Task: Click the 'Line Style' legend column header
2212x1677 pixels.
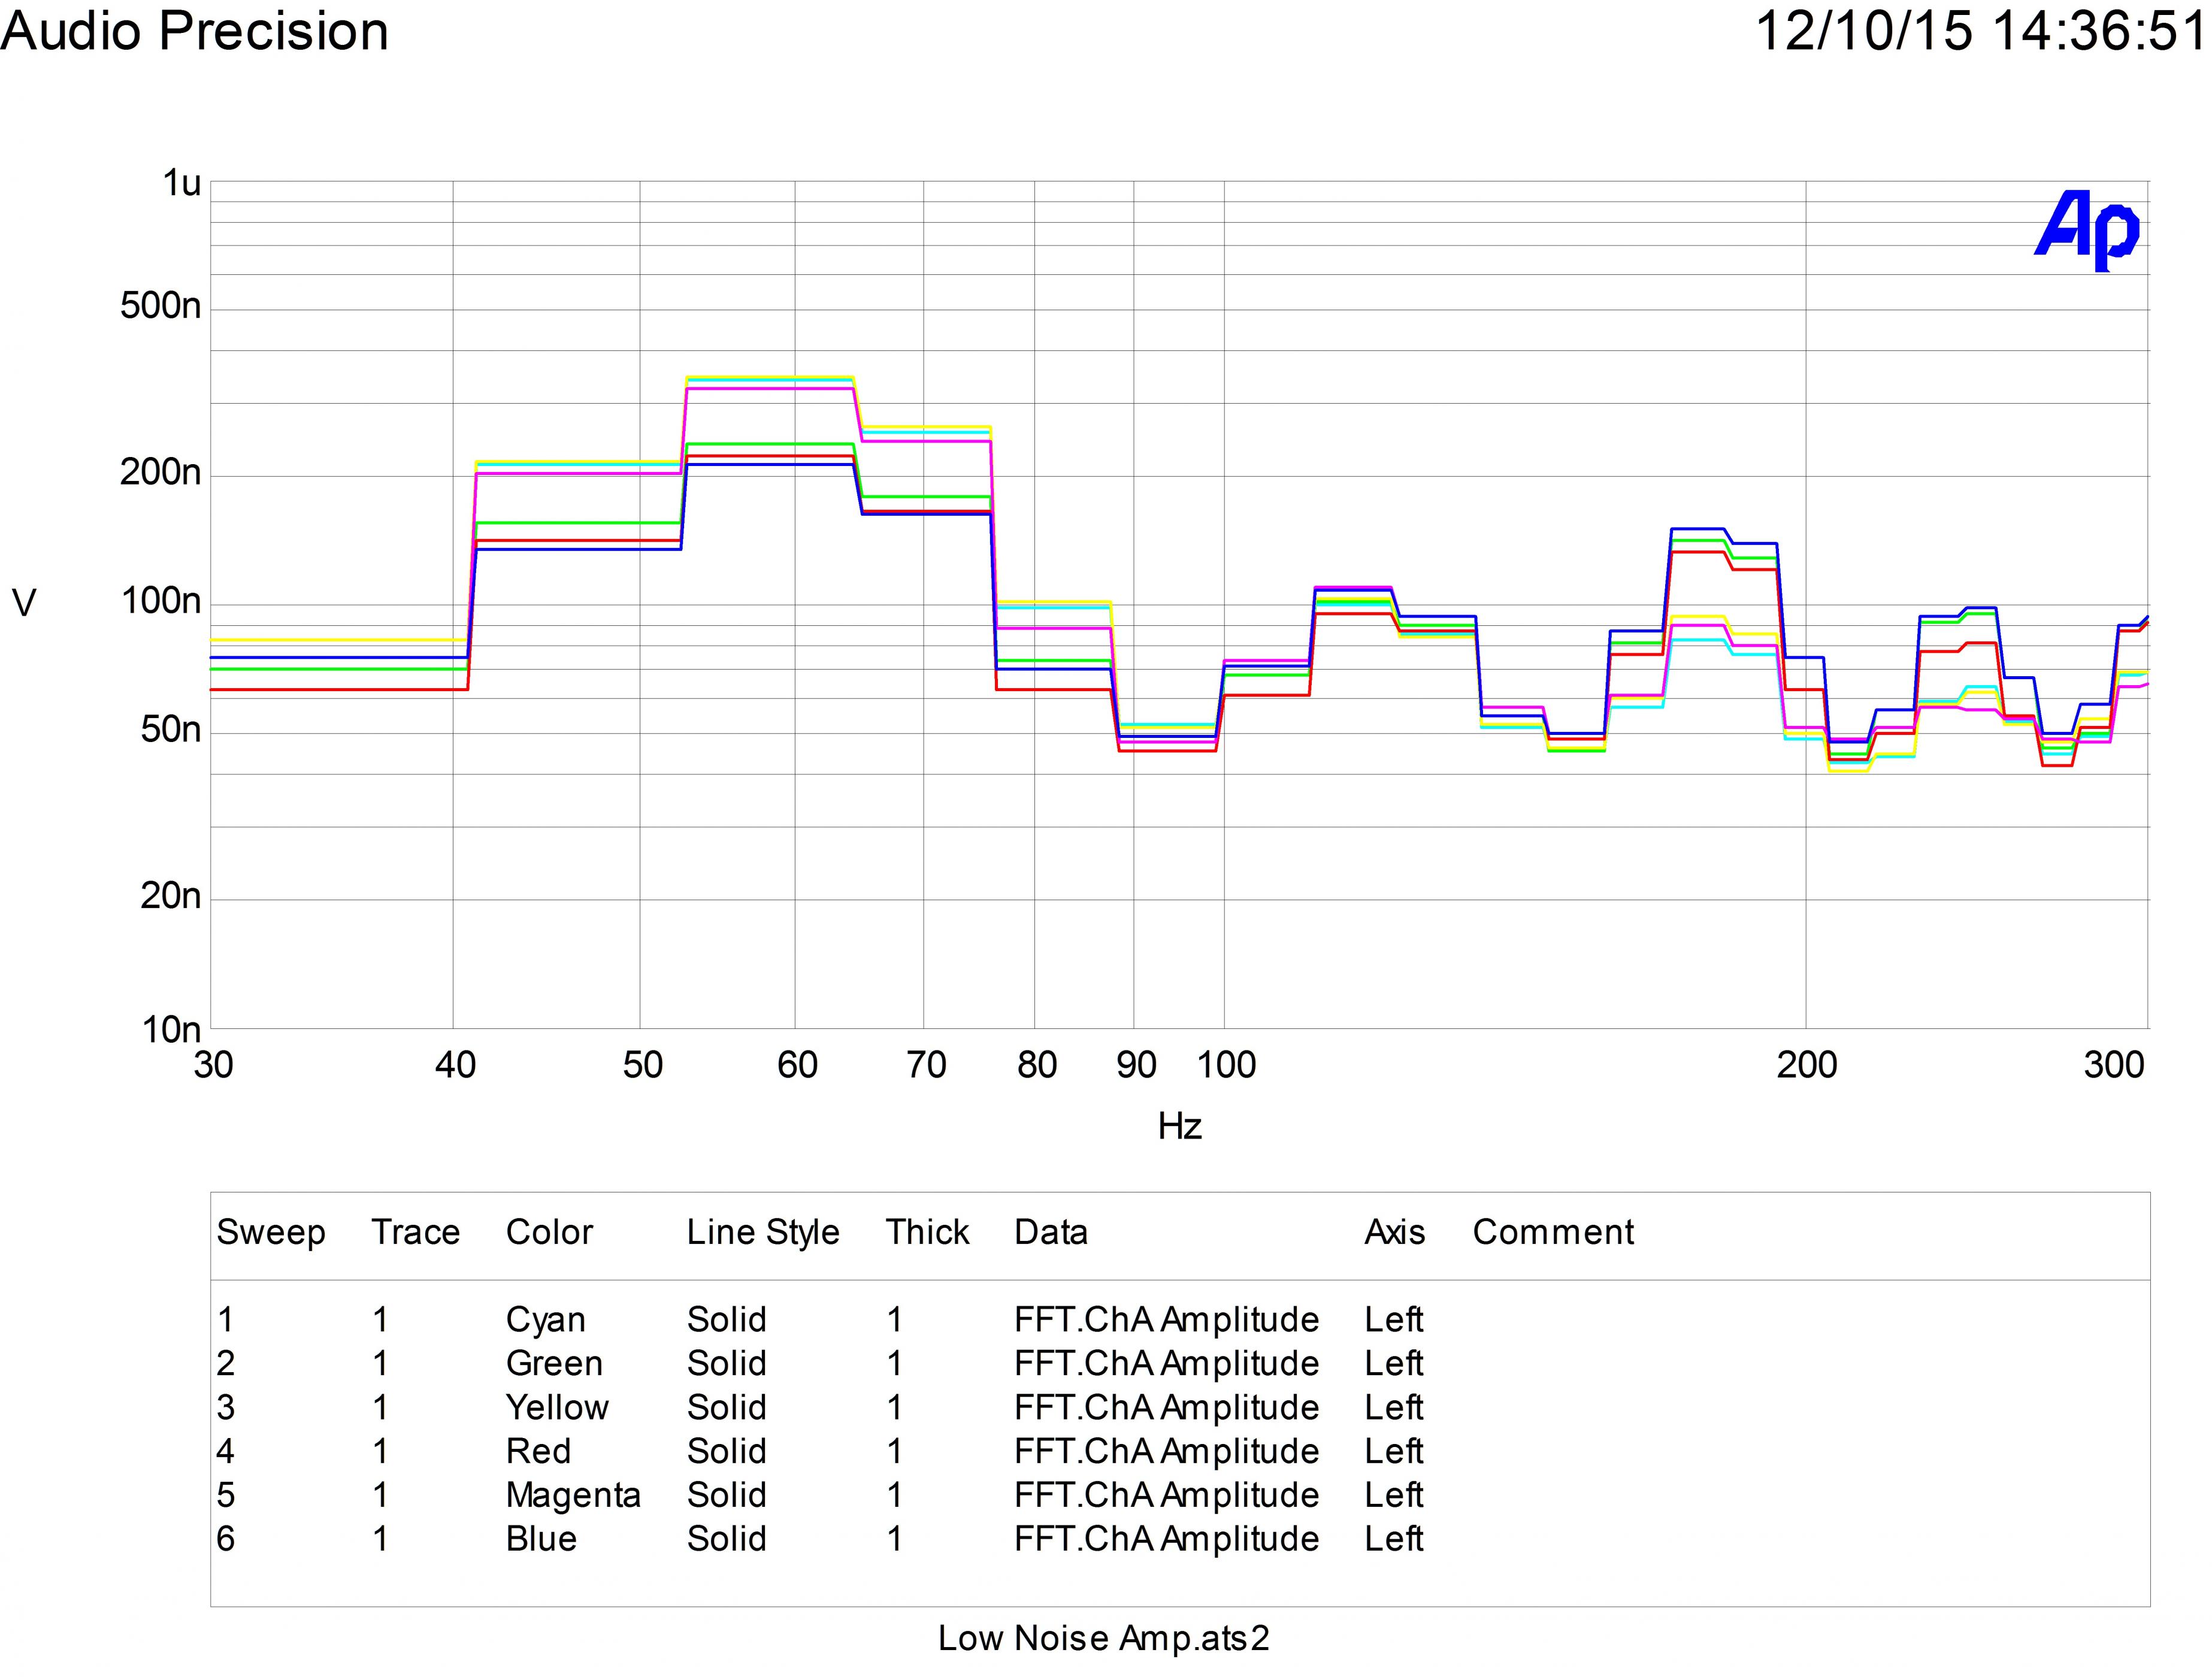Action: click(x=763, y=1234)
